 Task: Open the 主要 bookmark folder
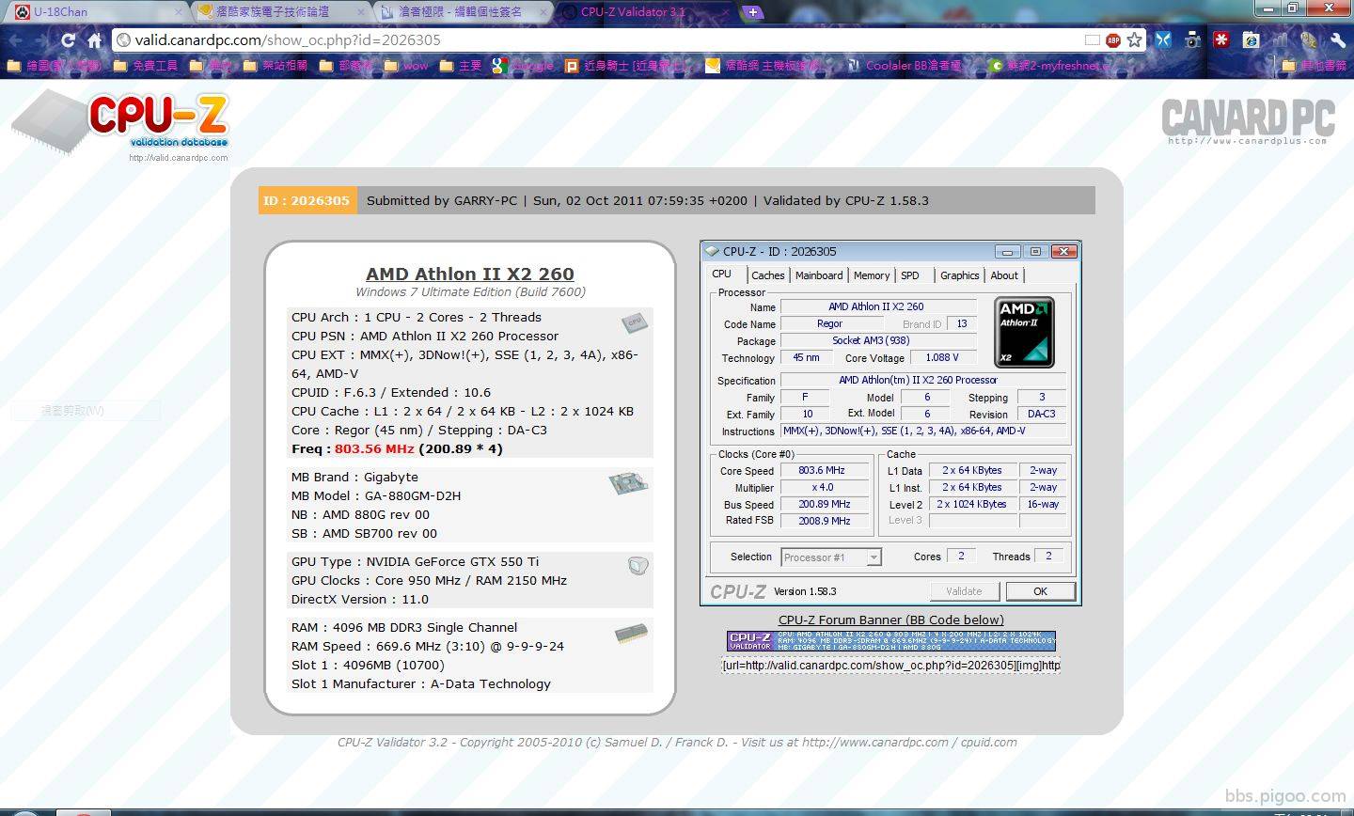tap(461, 66)
